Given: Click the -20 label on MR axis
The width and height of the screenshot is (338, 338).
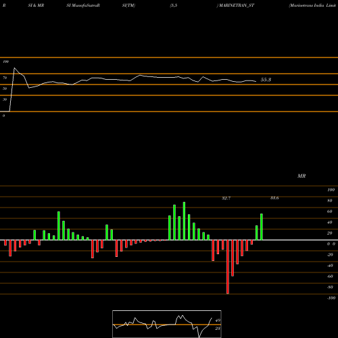Looking at the screenshot, I should (330, 255).
